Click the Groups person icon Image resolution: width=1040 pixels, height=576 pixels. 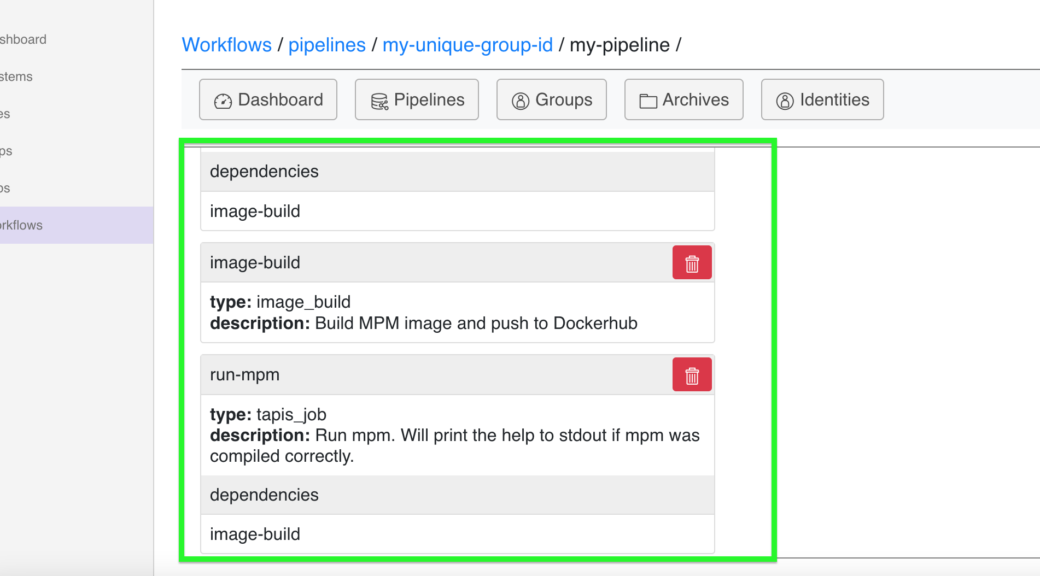[520, 101]
